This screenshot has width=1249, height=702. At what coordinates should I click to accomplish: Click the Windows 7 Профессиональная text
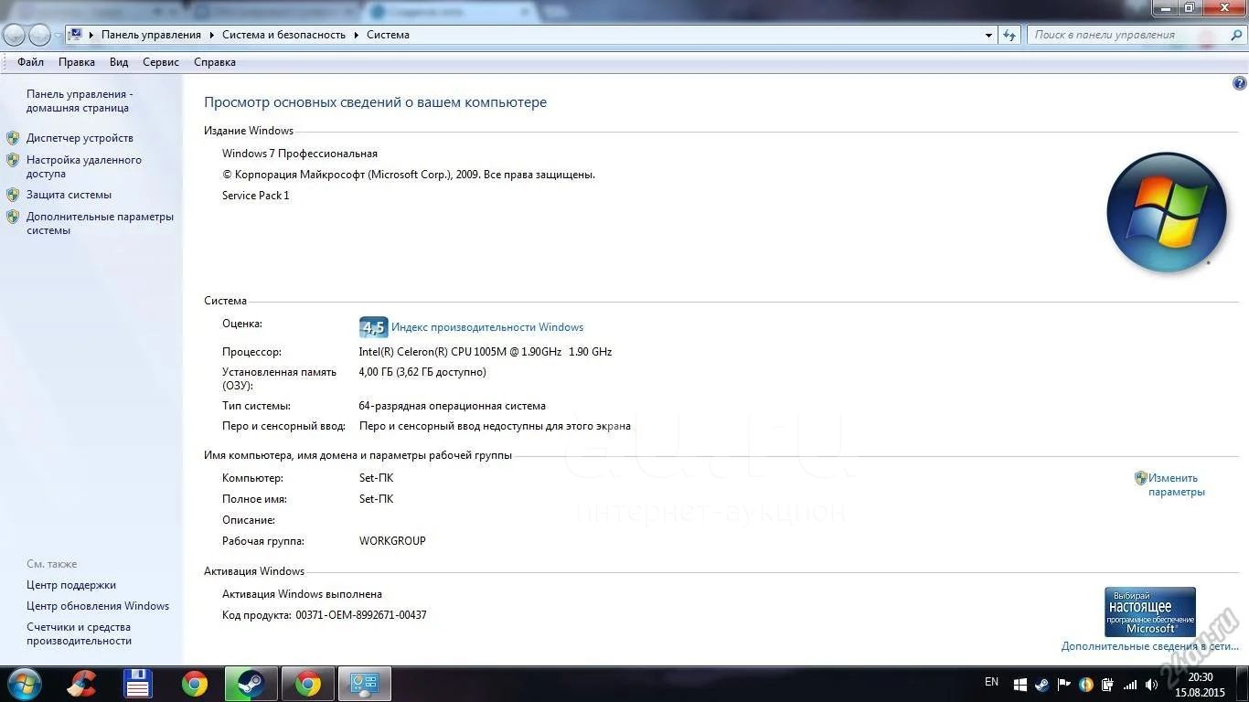[x=300, y=154]
